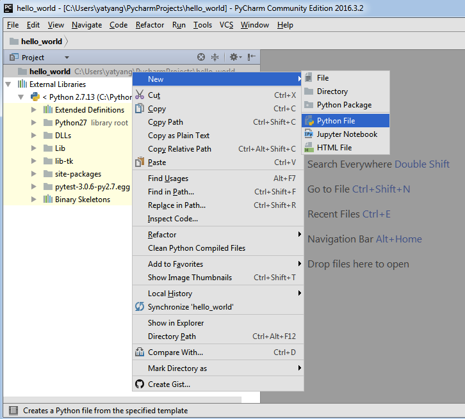465x419 pixels.
Task: Open the Add to Favorites submenu
Action: coord(218,264)
